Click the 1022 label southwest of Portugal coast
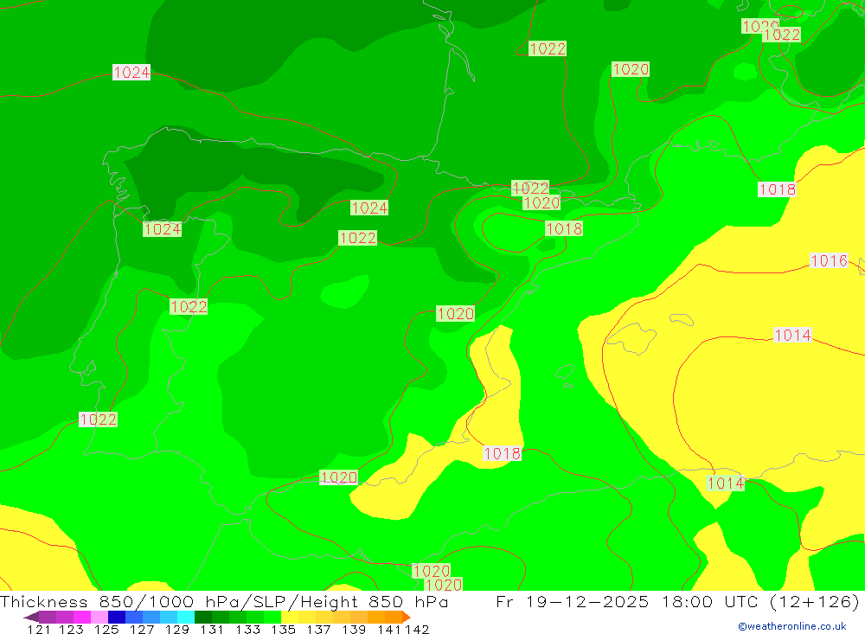865x634 pixels. click(98, 419)
